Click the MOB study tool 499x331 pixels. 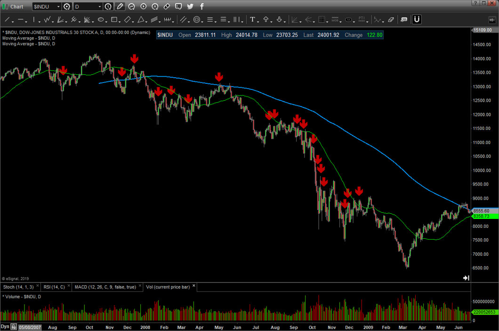click(x=335, y=20)
